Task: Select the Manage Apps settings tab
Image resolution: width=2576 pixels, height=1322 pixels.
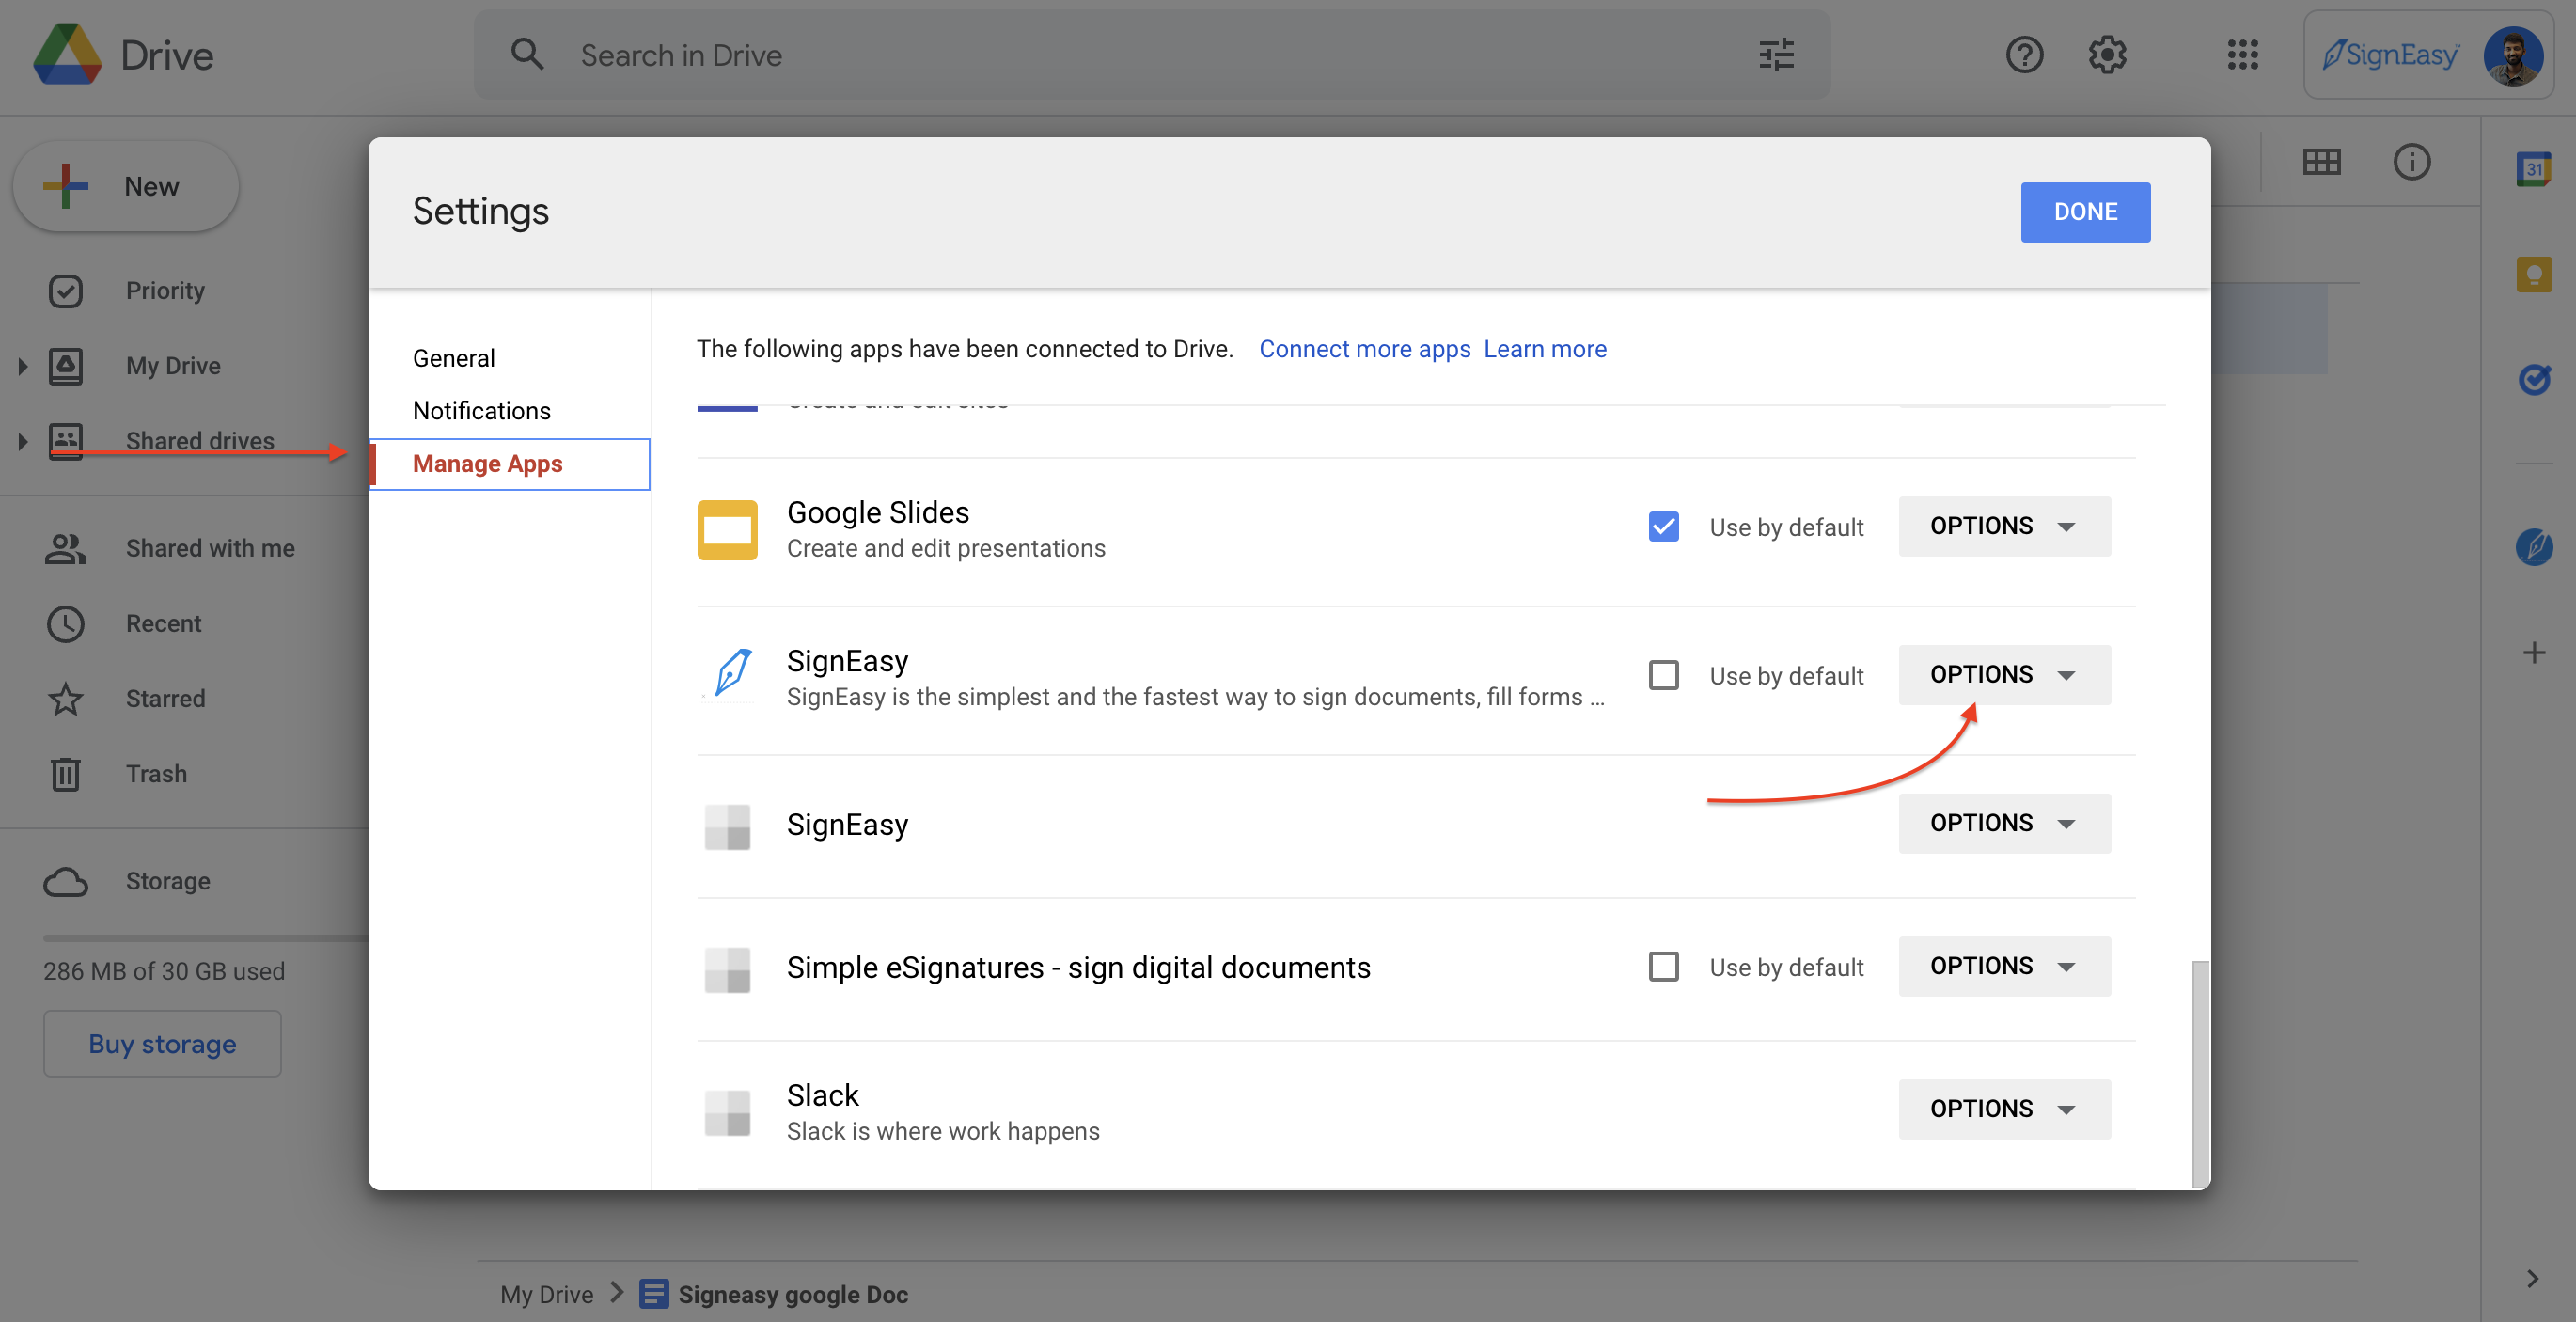Action: click(x=510, y=464)
